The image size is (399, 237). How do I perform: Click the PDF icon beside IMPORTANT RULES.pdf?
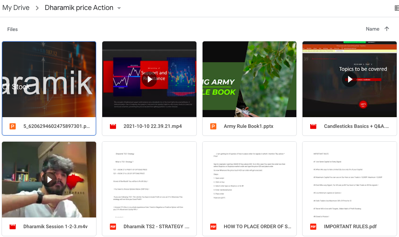point(313,227)
